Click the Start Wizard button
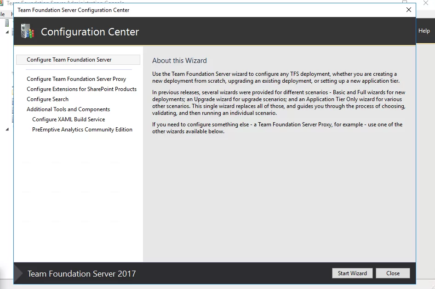Image resolution: width=435 pixels, height=289 pixels. pyautogui.click(x=352, y=273)
